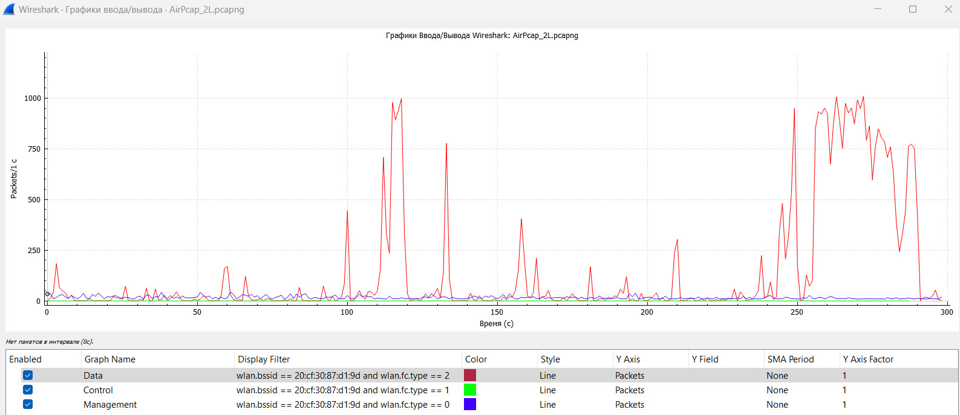Open the Line style cell in the Management row
Screen dimensions: 960x415
click(547, 405)
